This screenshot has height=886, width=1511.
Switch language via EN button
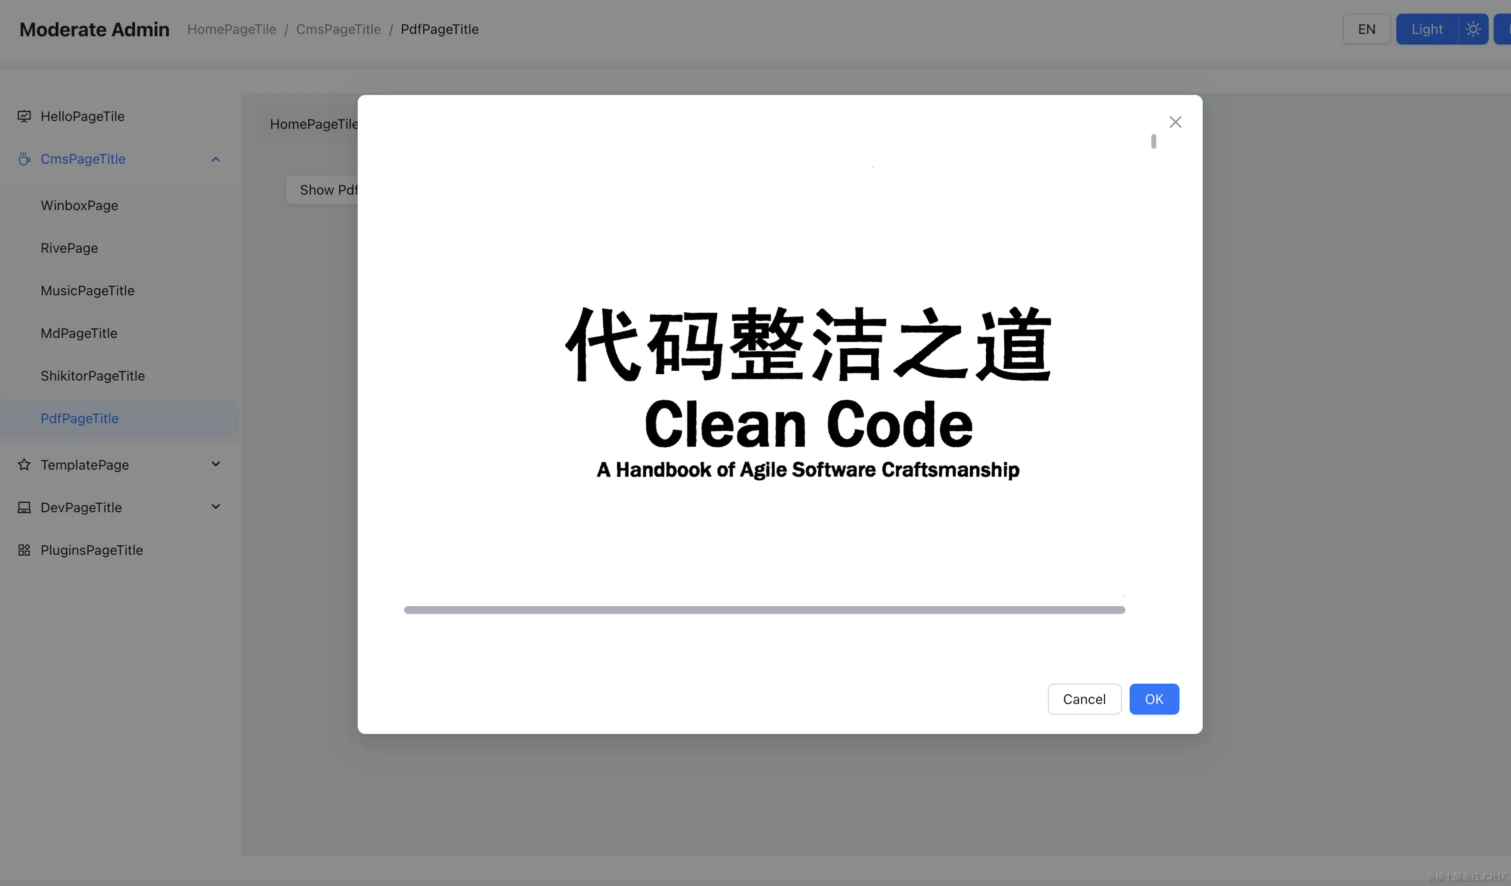click(1366, 29)
